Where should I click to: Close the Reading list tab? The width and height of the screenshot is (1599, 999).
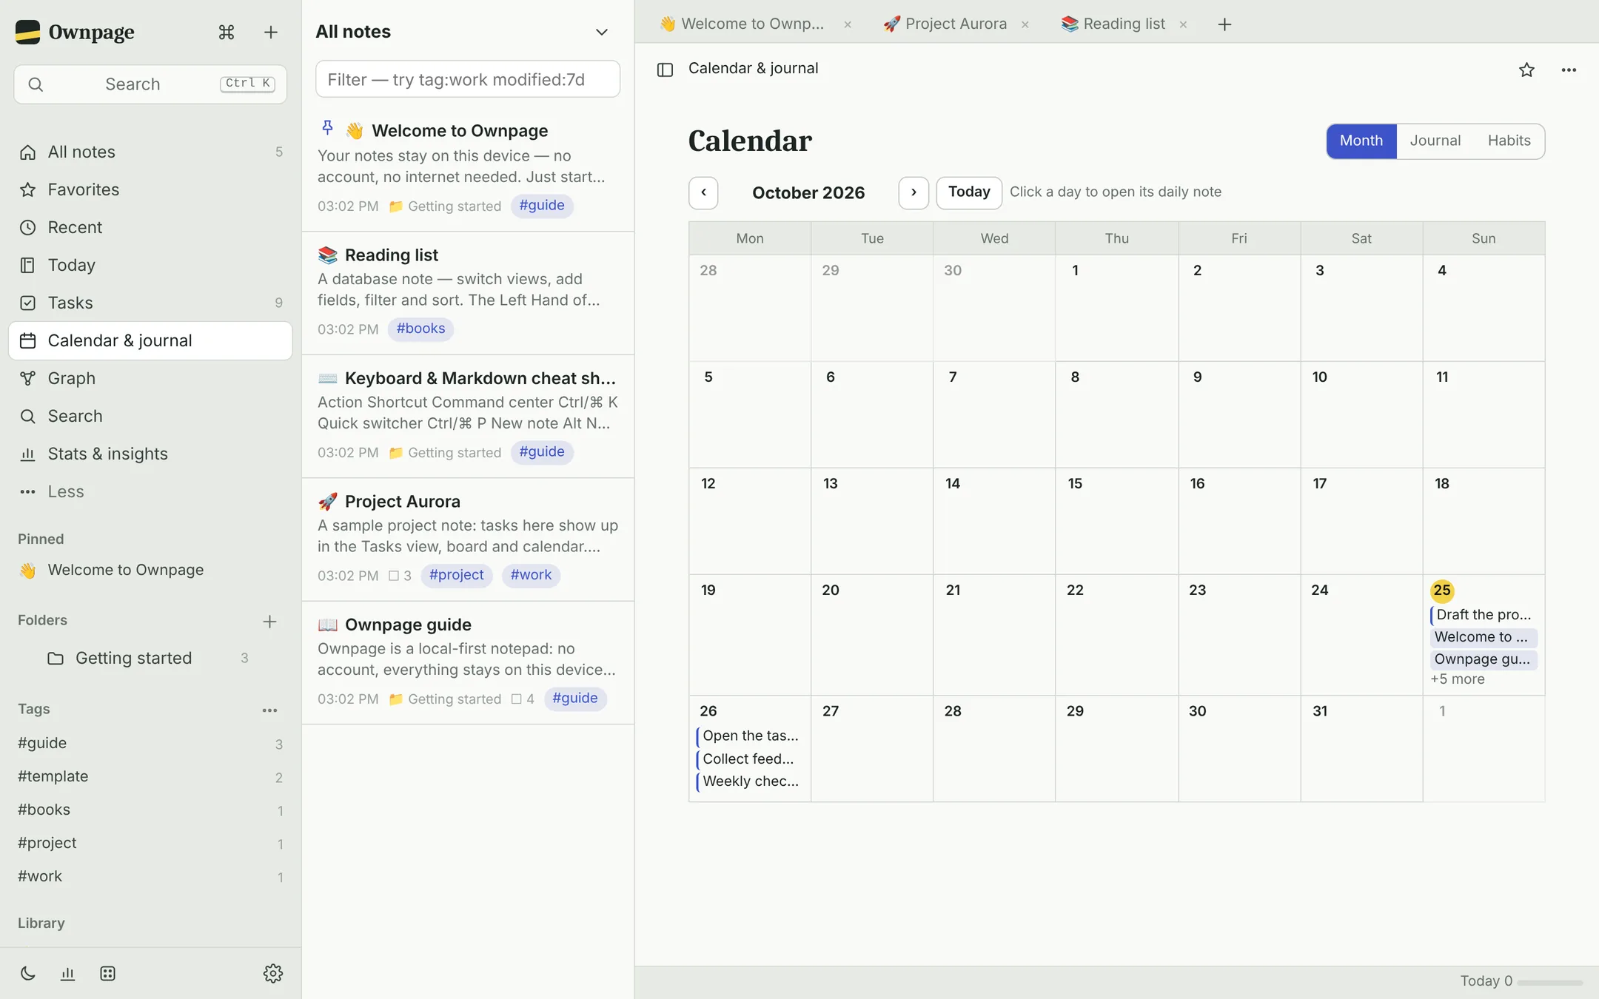(x=1183, y=24)
